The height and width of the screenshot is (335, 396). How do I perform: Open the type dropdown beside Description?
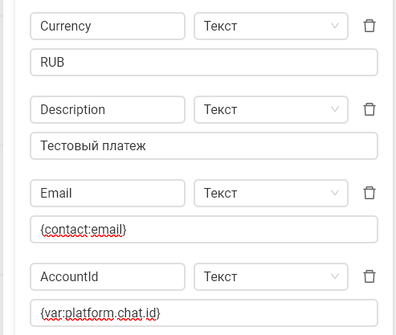pos(271,109)
